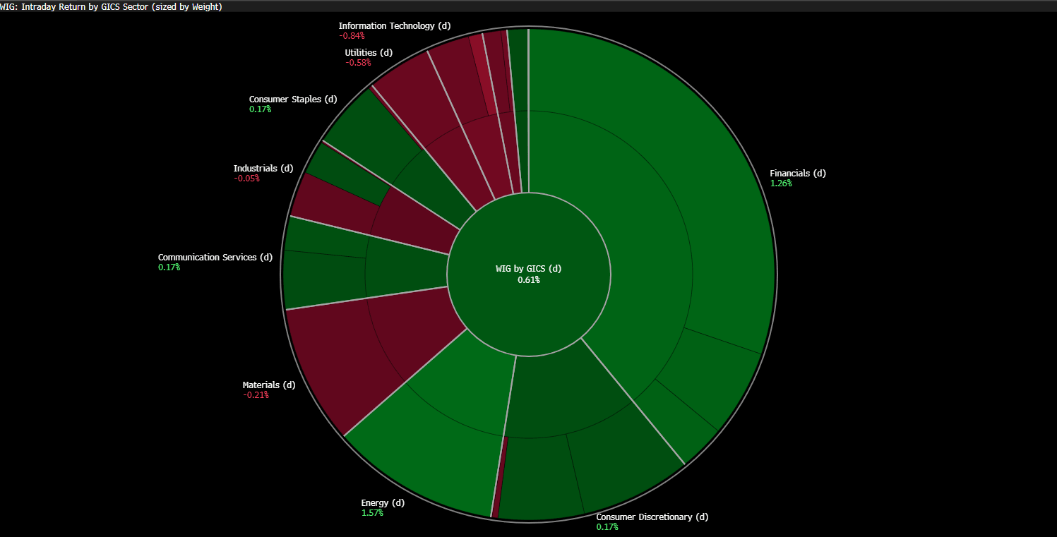The height and width of the screenshot is (537, 1057).
Task: Choose the Consumer Staples label
Action: tap(293, 99)
